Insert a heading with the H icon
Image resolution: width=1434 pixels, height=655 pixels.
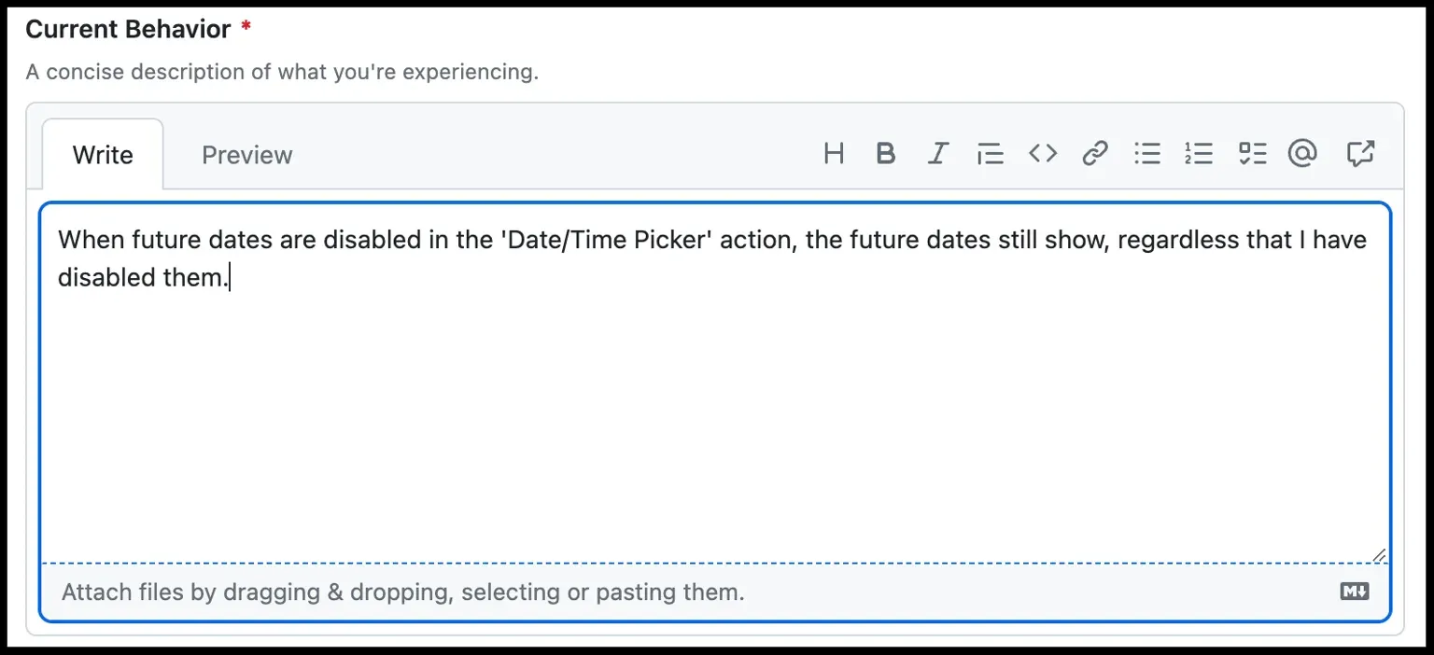coord(834,153)
